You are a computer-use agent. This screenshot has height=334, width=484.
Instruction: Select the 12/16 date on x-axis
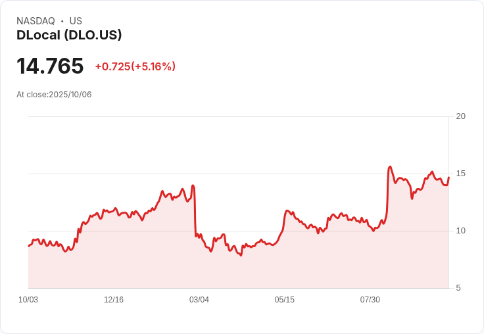click(114, 300)
